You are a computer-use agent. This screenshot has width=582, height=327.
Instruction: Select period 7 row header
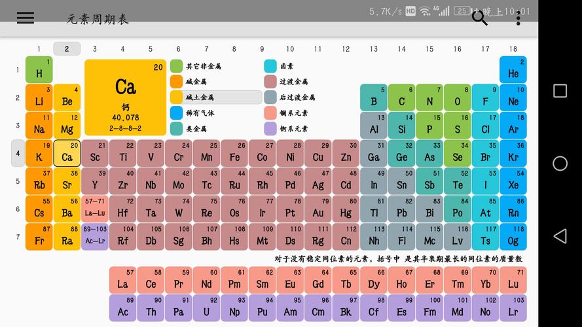tap(18, 237)
